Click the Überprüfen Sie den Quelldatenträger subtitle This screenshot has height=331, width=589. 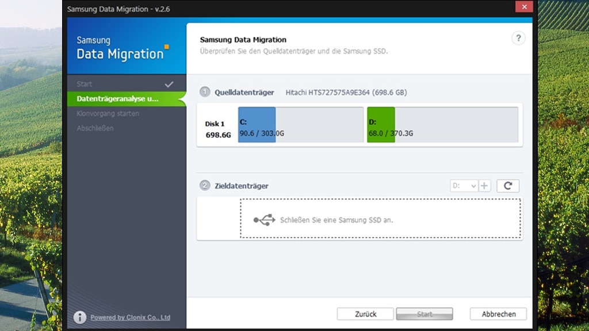coord(294,51)
